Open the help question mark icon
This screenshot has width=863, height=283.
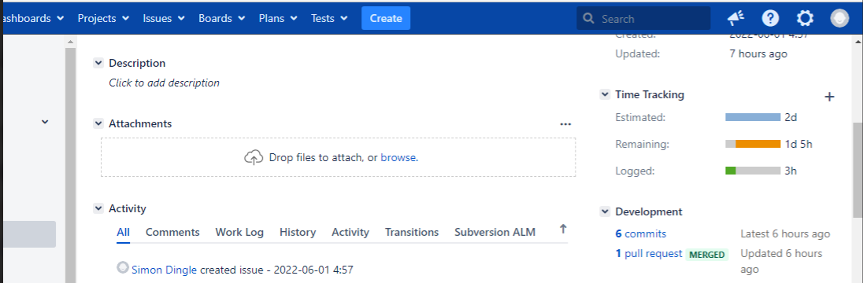[771, 19]
